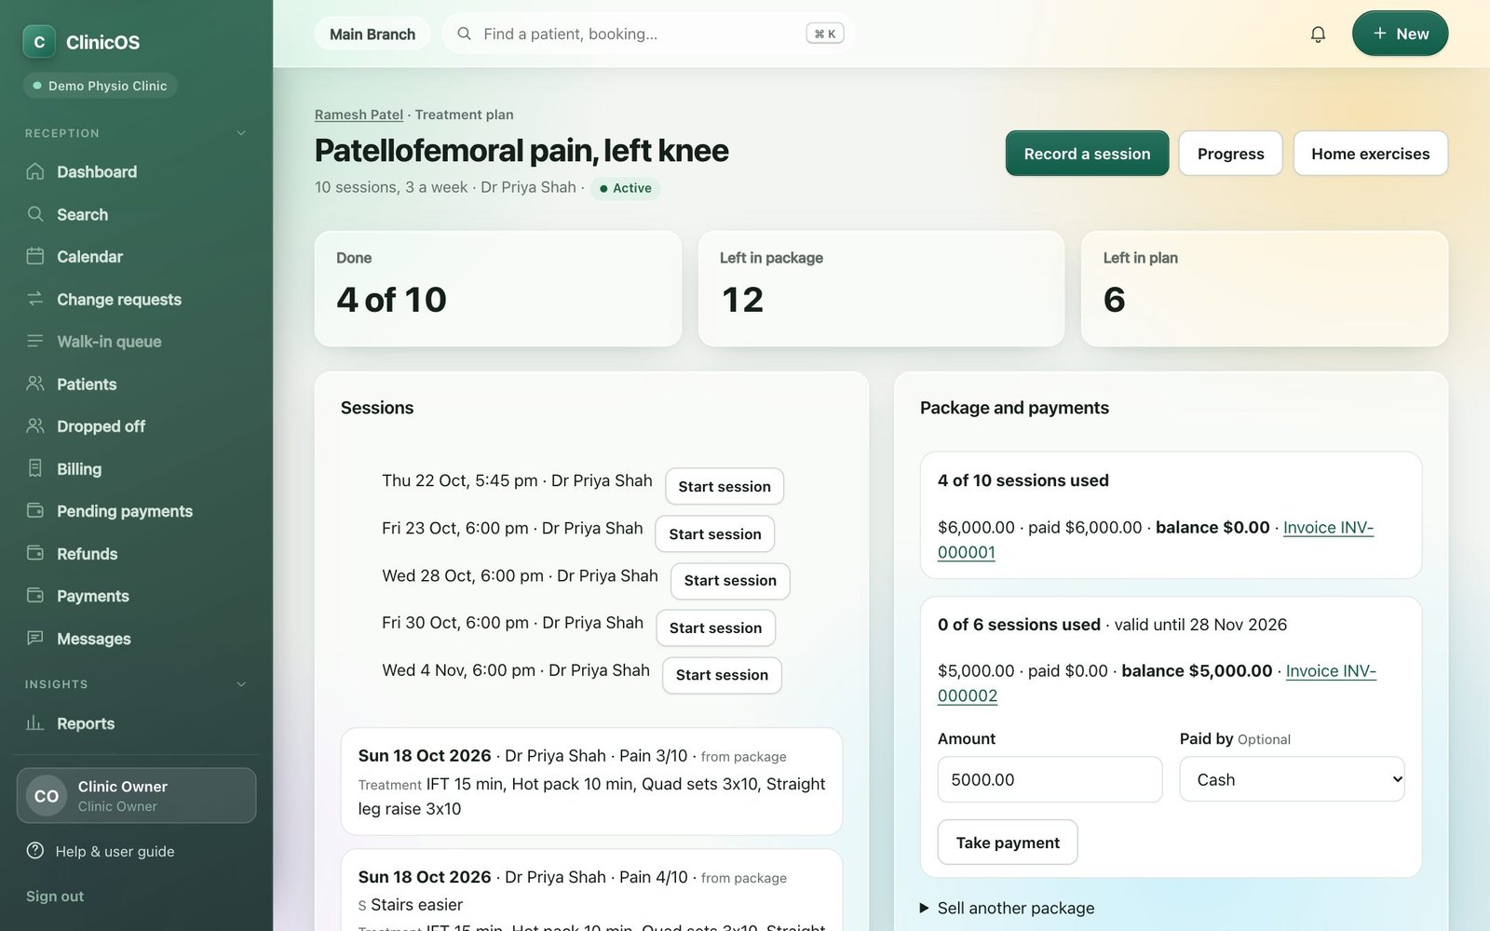The image size is (1490, 931).
Task: Click the CO avatar circle
Action: pos(47,796)
